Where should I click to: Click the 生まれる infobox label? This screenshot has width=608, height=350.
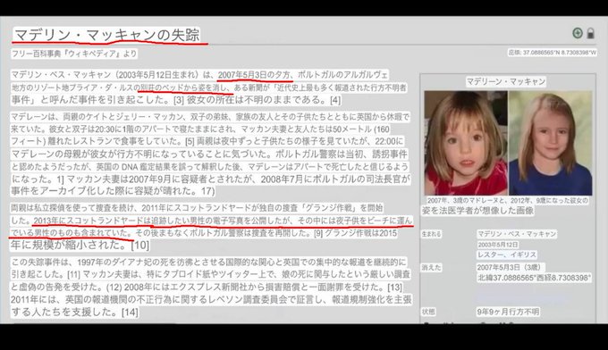431,234
